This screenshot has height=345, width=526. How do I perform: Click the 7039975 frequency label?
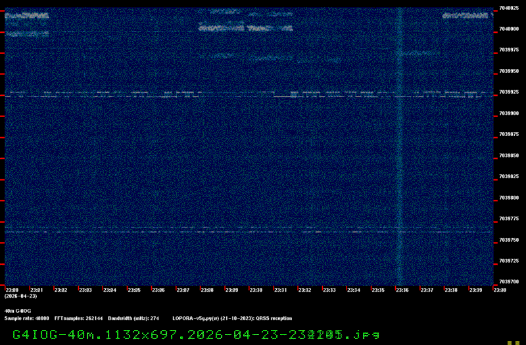tap(508, 50)
